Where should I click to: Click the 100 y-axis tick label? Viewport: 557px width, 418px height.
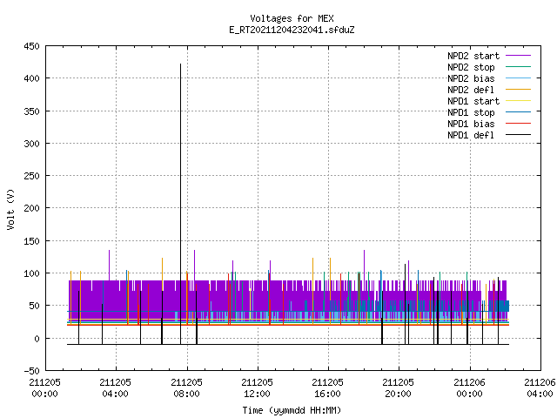(x=31, y=273)
